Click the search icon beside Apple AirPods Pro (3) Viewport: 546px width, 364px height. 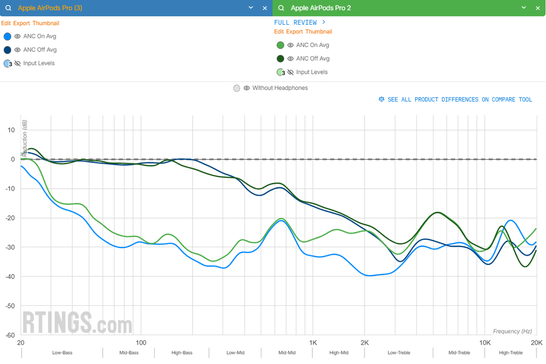8,8
